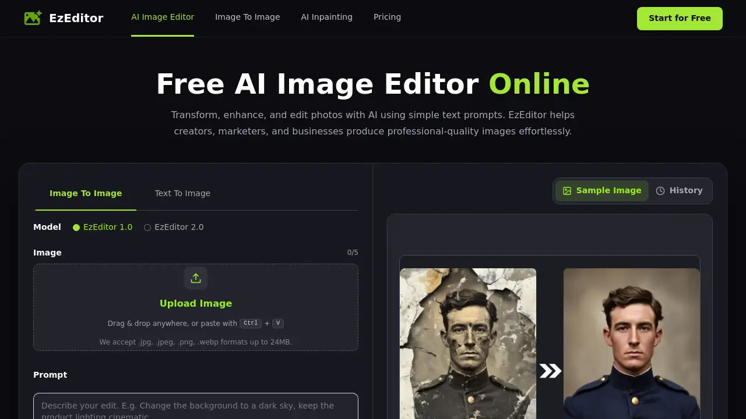
Task: Click the Prompt label
Action: click(50, 375)
